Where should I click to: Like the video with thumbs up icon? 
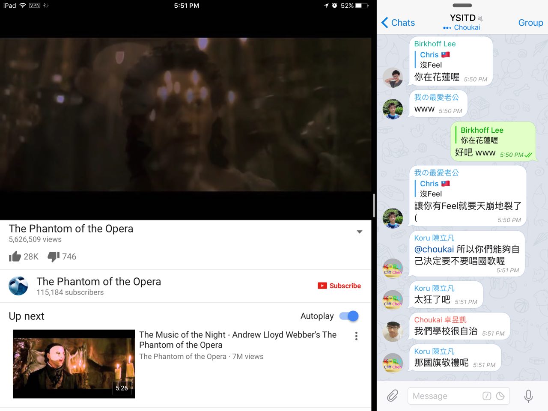15,256
